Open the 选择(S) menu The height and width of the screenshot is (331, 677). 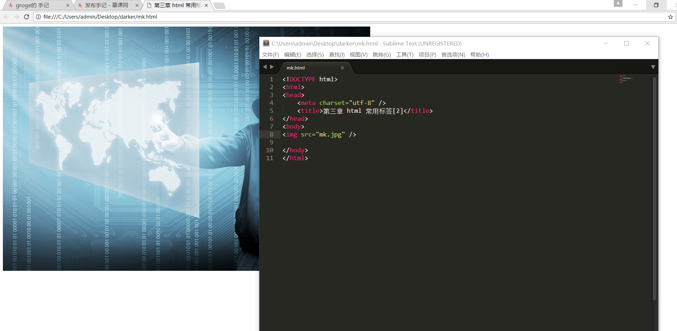(315, 55)
